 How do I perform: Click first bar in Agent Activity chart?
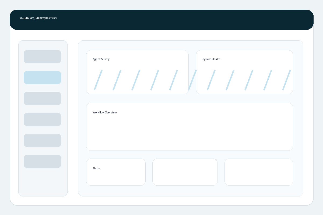[x=98, y=80]
